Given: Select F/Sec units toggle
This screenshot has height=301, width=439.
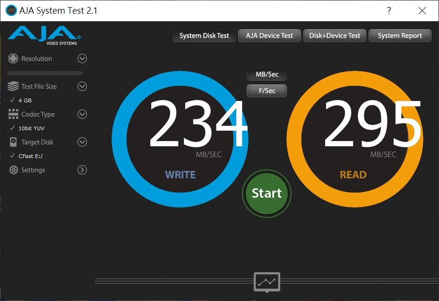Looking at the screenshot, I should click(x=267, y=91).
